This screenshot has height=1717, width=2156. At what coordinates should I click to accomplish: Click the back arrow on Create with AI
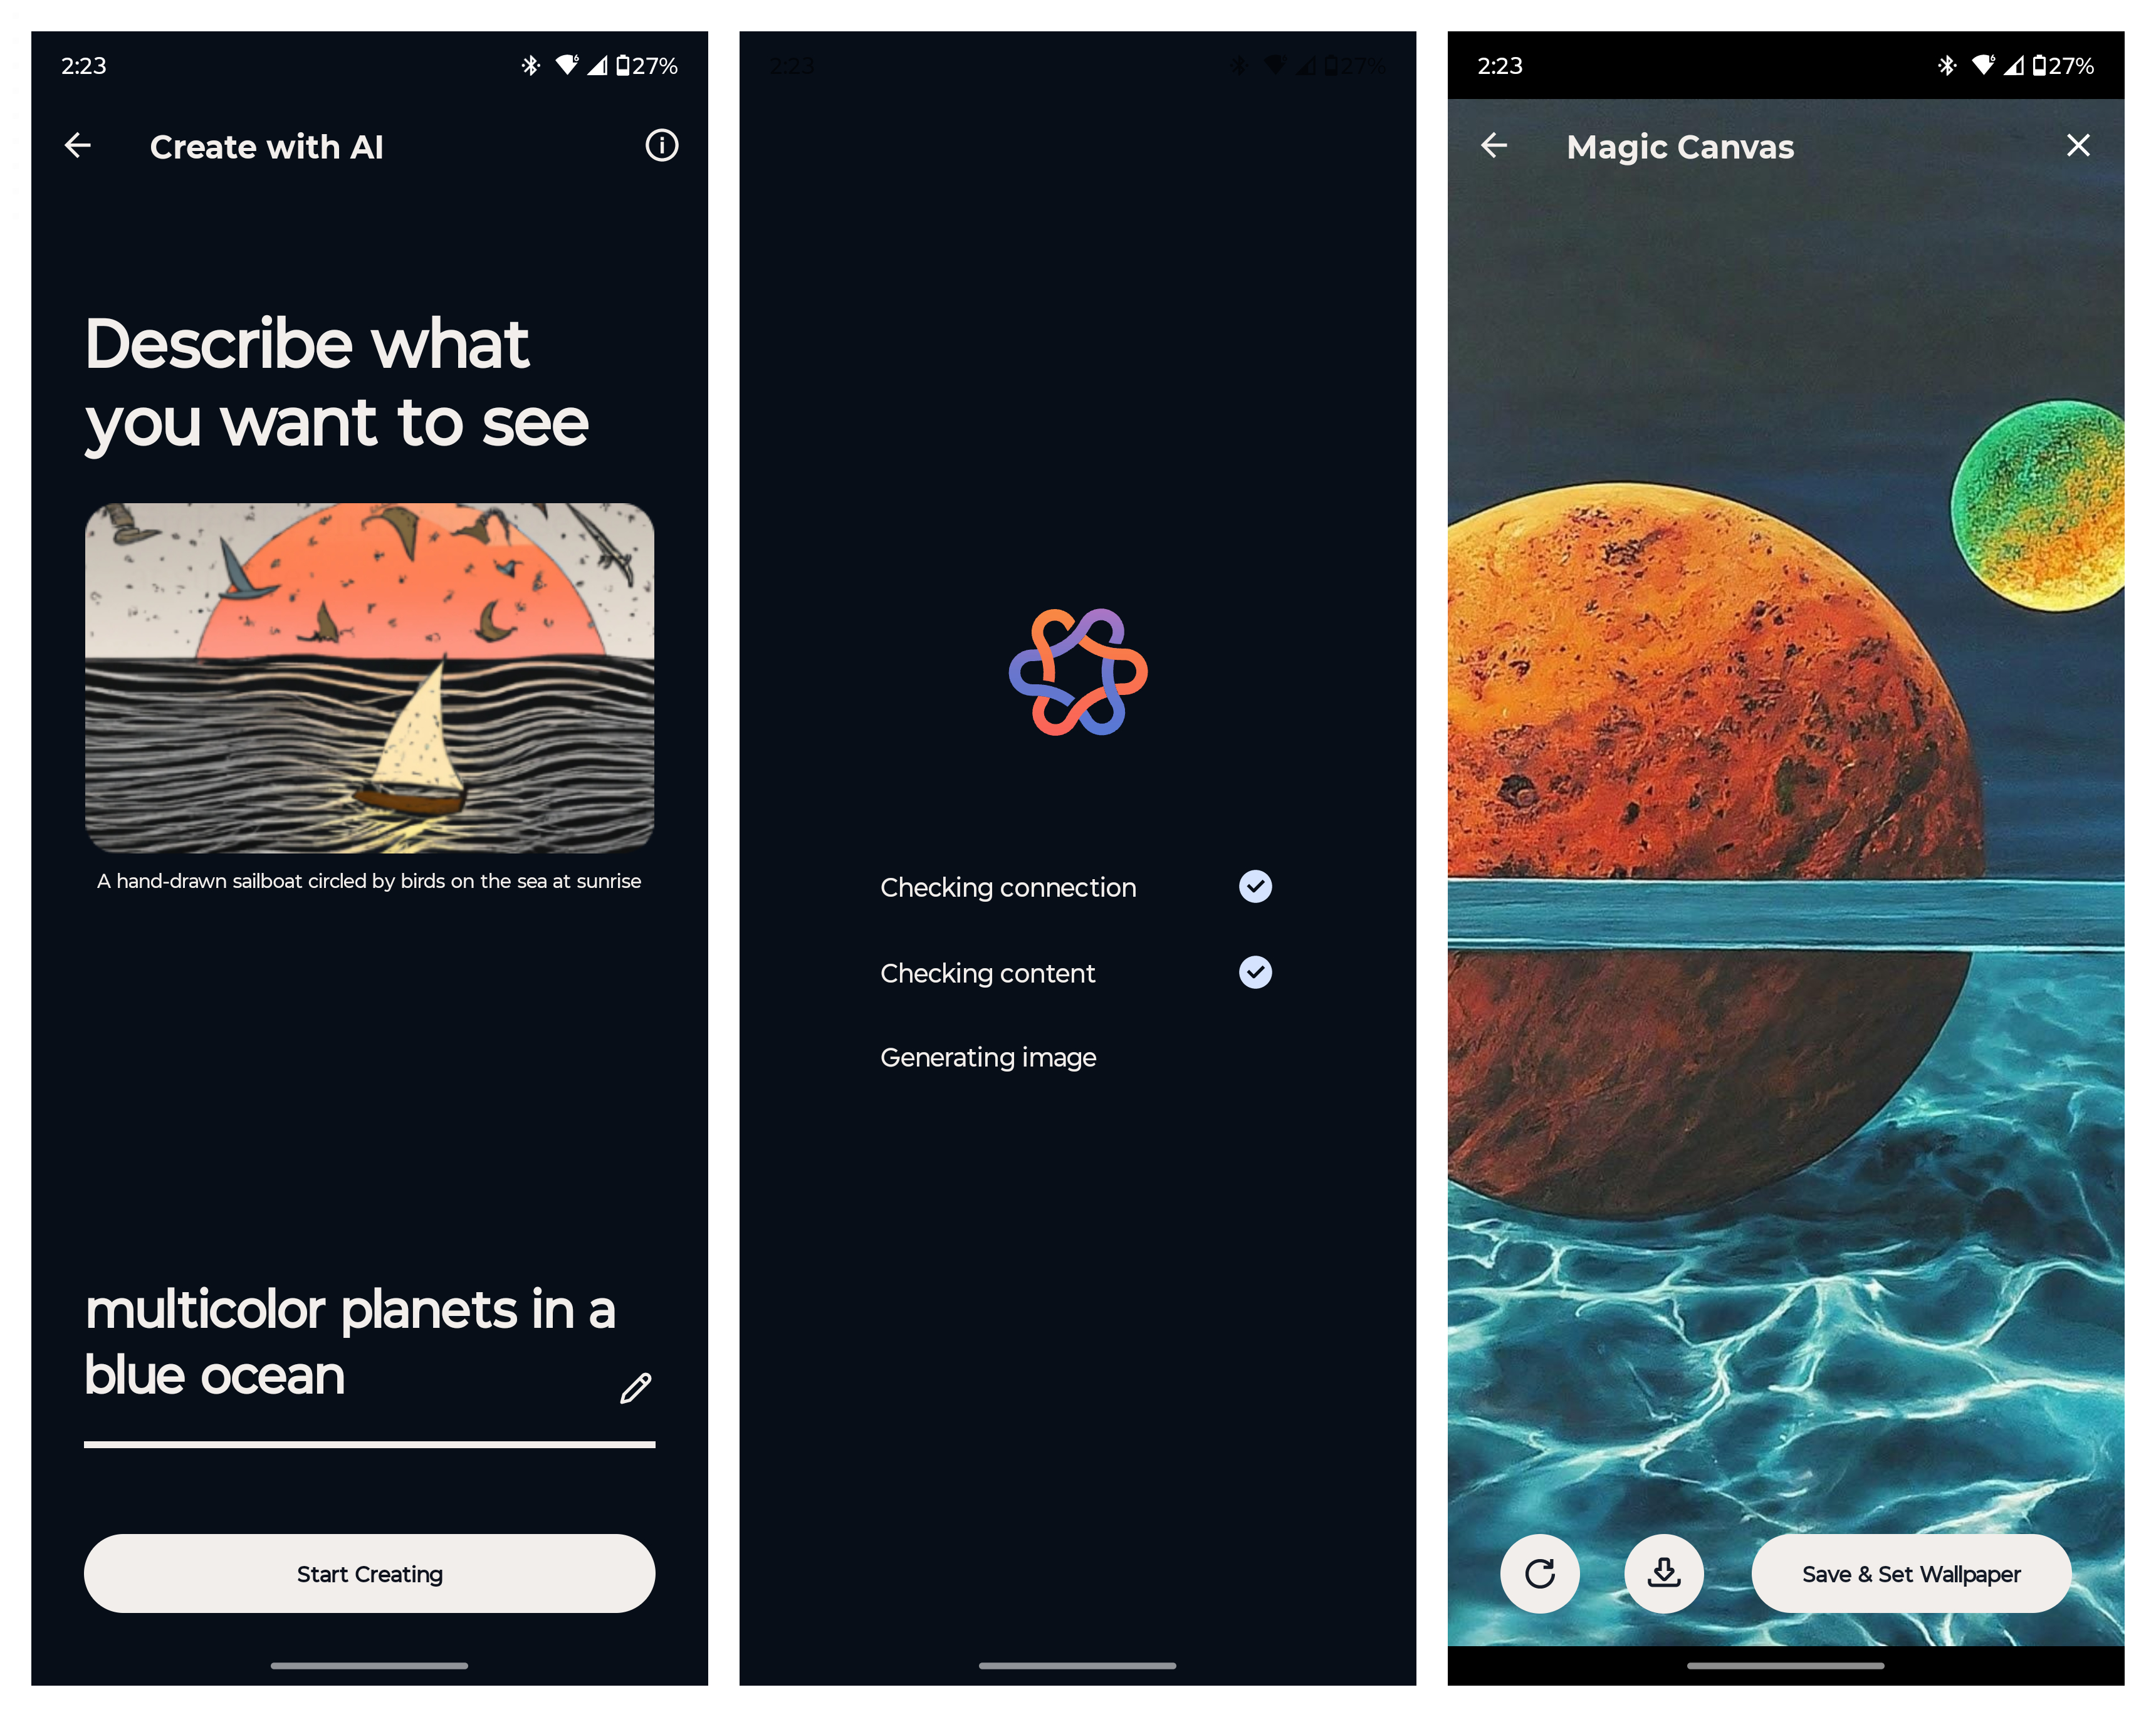tap(82, 145)
